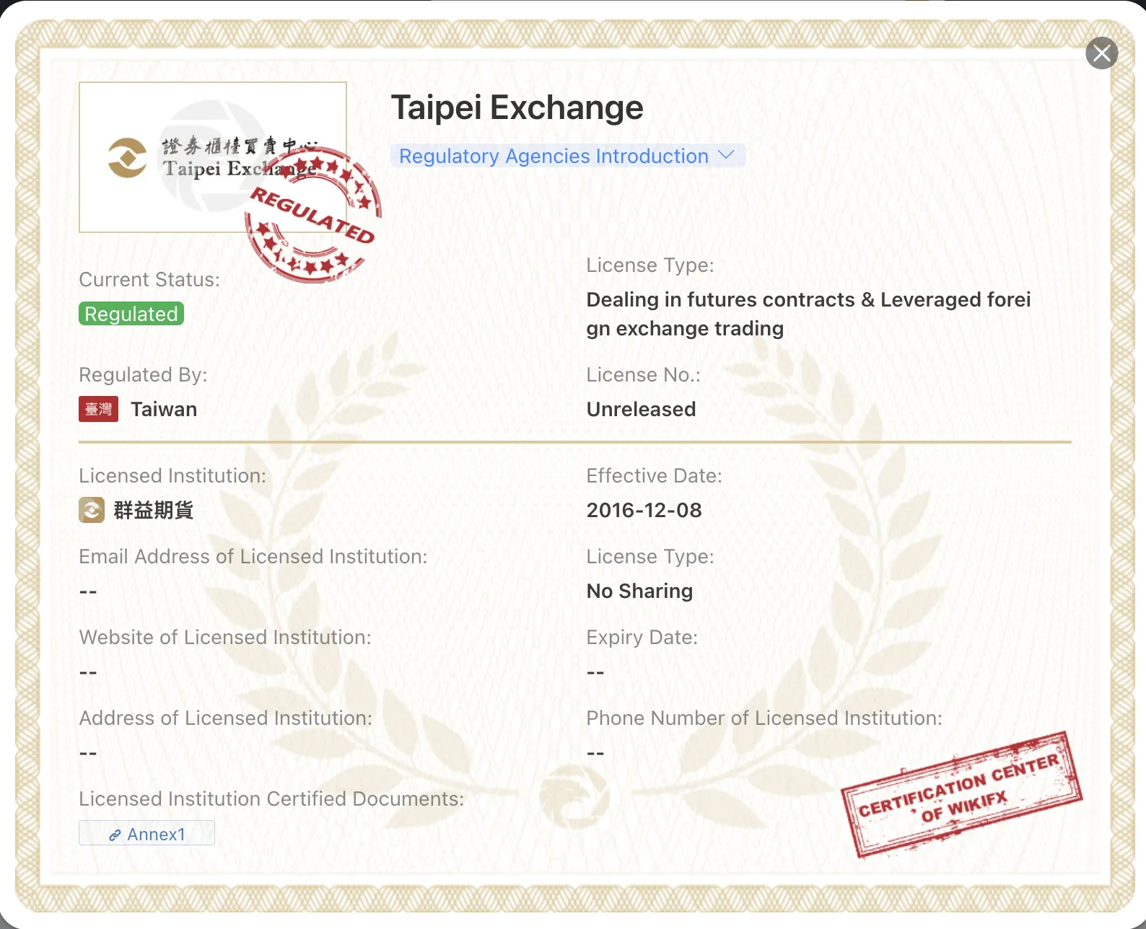Click the green Regulated status badge
Screen dimensions: 1146x929
click(131, 314)
